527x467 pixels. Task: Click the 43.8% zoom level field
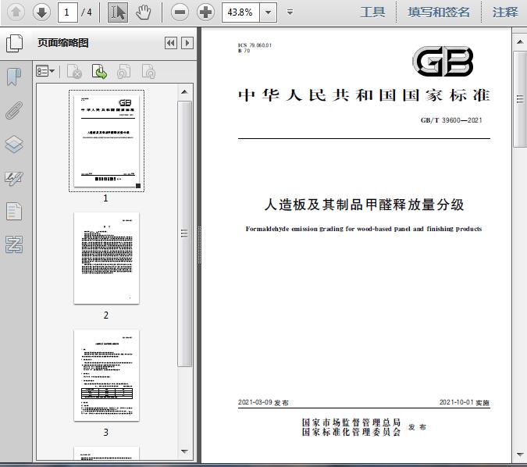coord(240,12)
